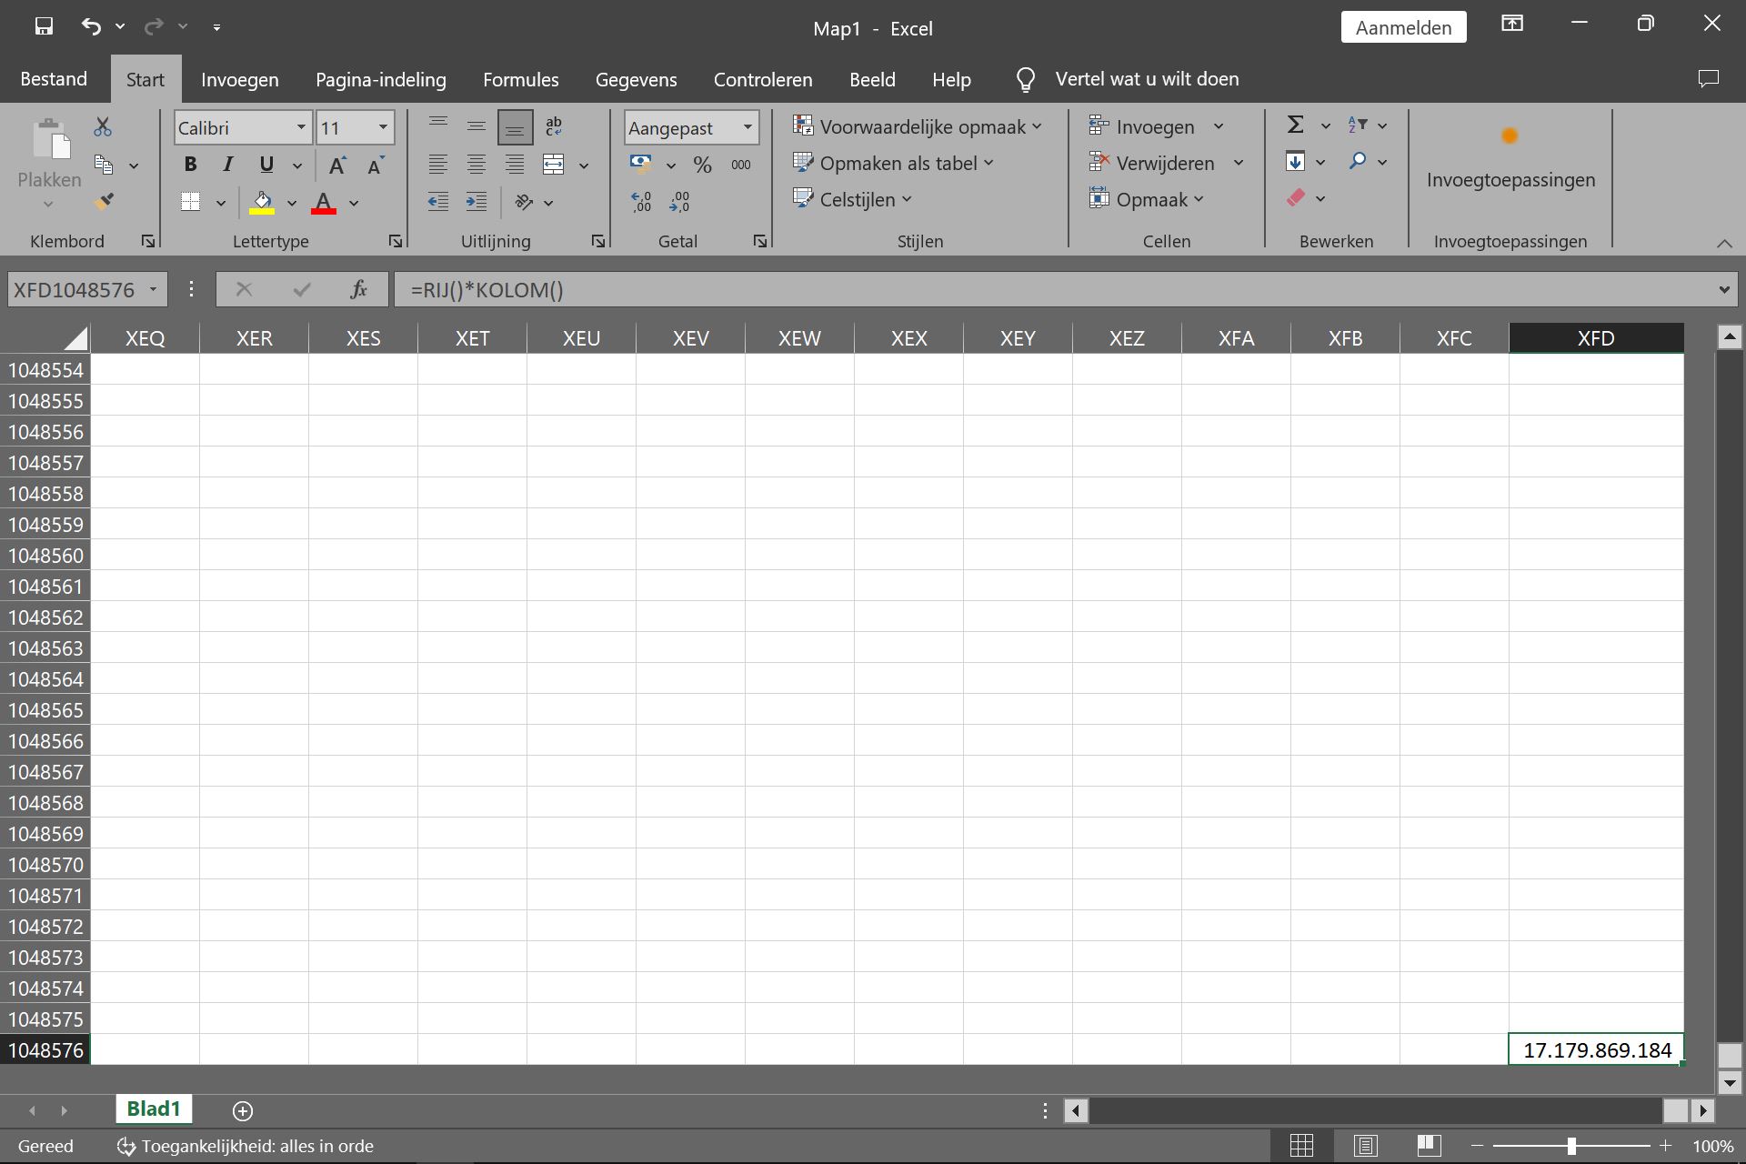Click the Clear eraser icon
This screenshot has height=1164, width=1746.
pos(1296,197)
